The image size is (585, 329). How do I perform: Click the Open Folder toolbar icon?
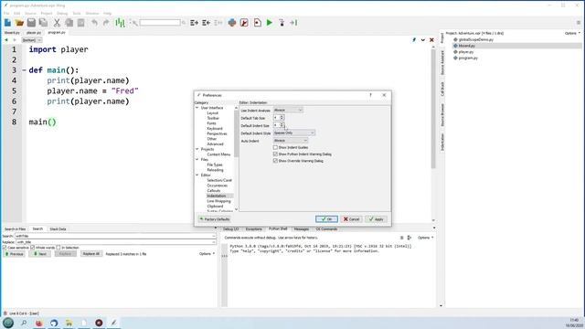coord(19,23)
